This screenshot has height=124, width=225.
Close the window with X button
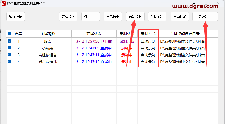(x=218, y=3)
